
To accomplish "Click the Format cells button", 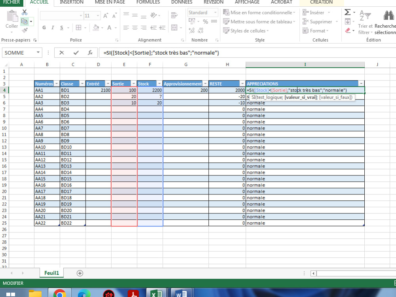I will (x=316, y=31).
